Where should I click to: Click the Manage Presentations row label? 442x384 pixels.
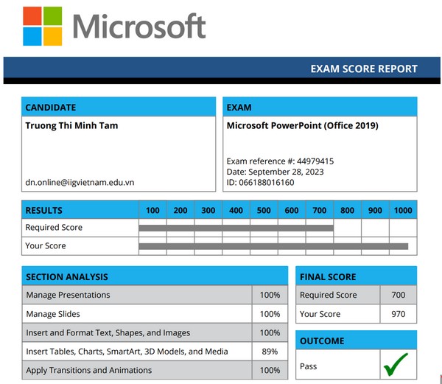(x=68, y=295)
